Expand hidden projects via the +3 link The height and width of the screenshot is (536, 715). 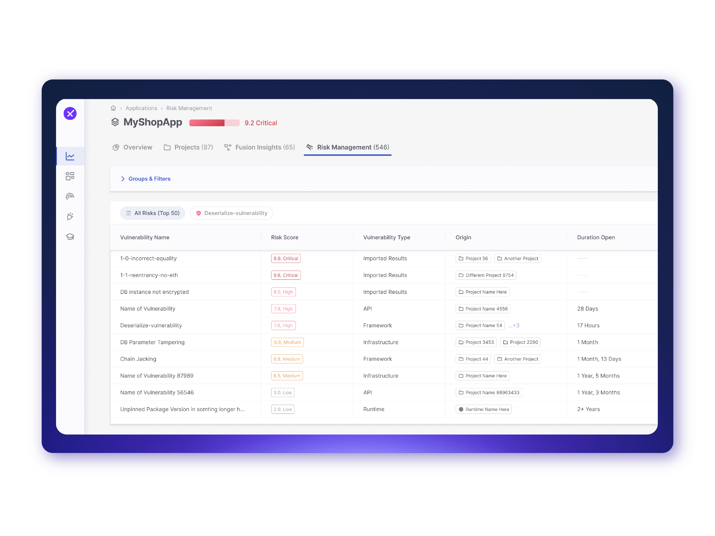(x=514, y=325)
